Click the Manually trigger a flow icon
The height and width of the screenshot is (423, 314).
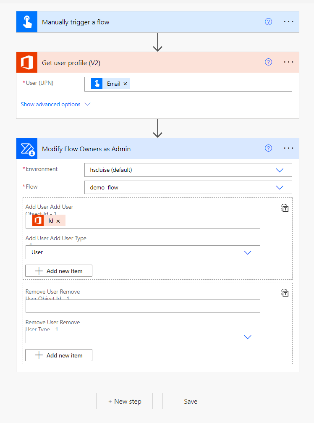[27, 22]
